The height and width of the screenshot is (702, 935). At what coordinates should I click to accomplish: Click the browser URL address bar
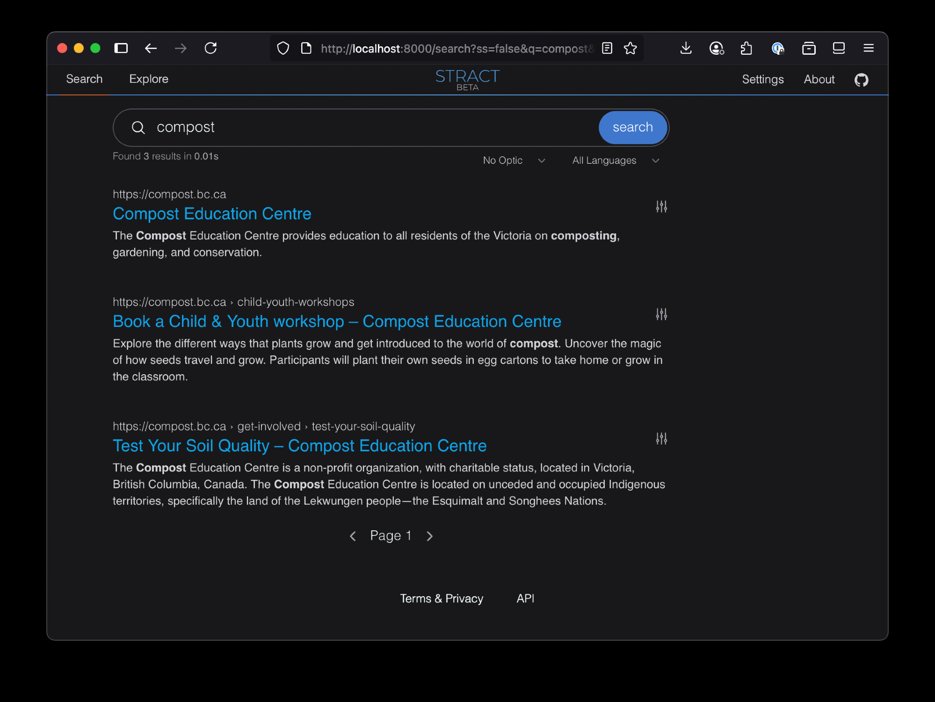[x=456, y=49]
